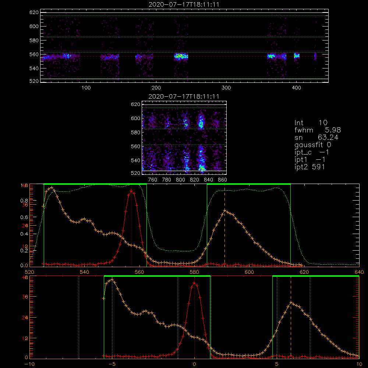Click the small bright blob near x=402 in top spectrogram
Viewport: 368px width, 368px height.
297,56
